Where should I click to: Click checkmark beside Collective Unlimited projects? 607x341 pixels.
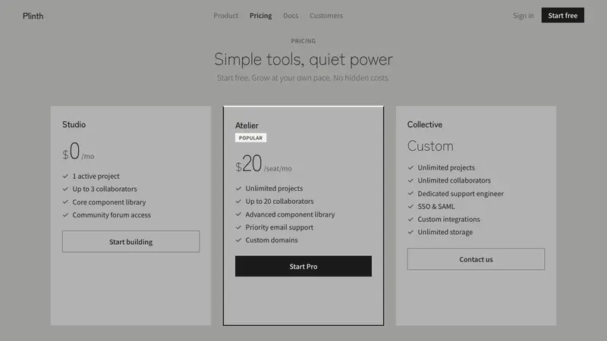(x=410, y=167)
